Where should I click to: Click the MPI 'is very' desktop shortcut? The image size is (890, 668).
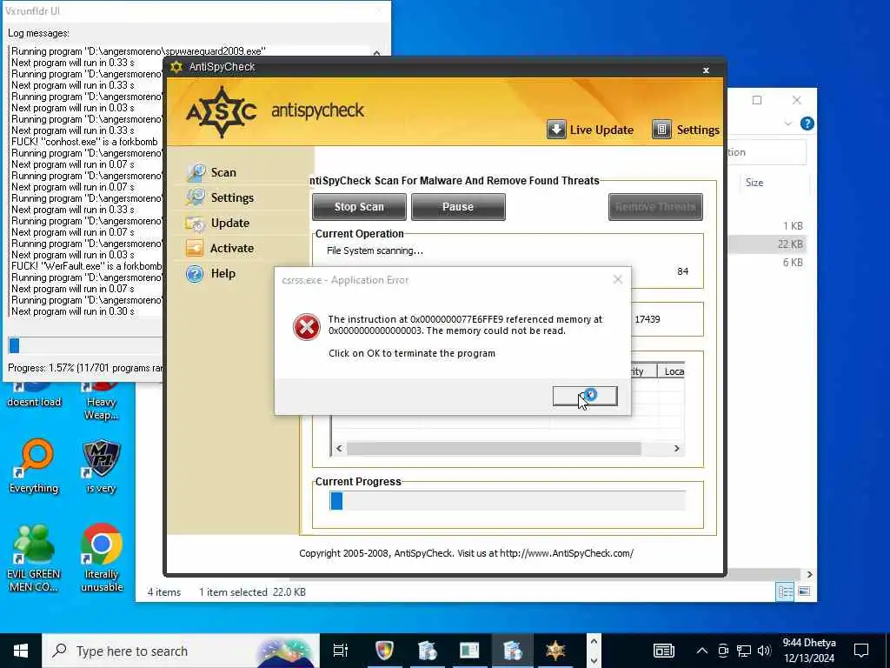pyautogui.click(x=102, y=466)
